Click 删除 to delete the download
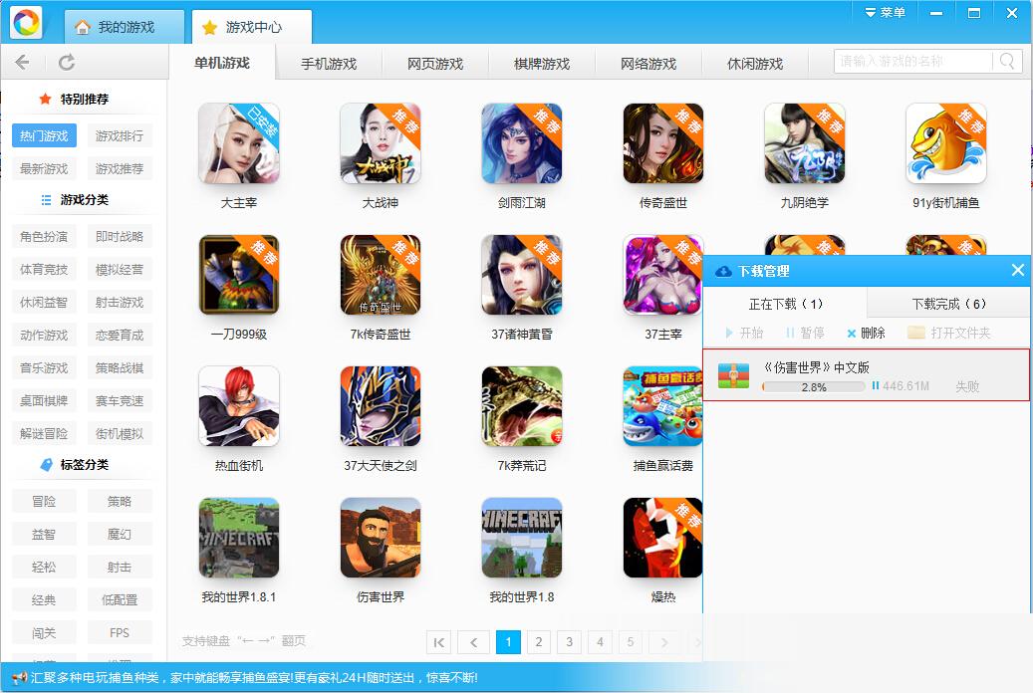The height and width of the screenshot is (693, 1033). pos(866,333)
